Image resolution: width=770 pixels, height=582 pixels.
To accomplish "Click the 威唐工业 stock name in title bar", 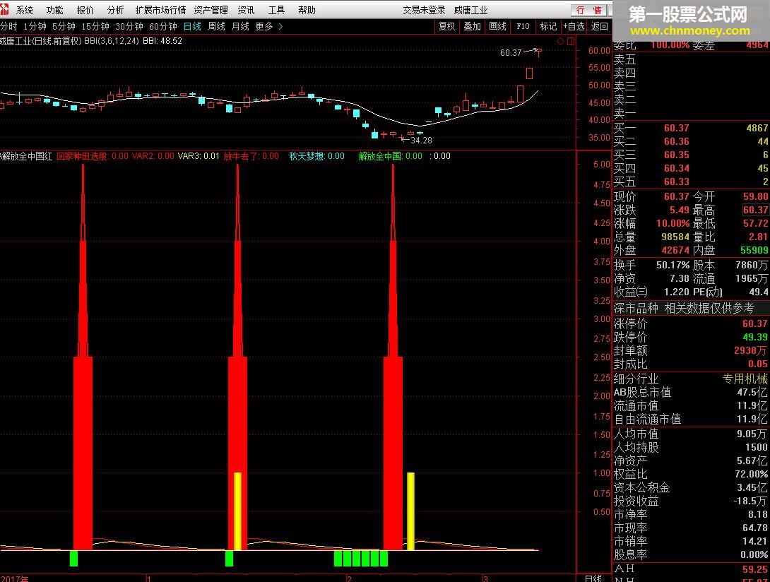I will tap(470, 10).
